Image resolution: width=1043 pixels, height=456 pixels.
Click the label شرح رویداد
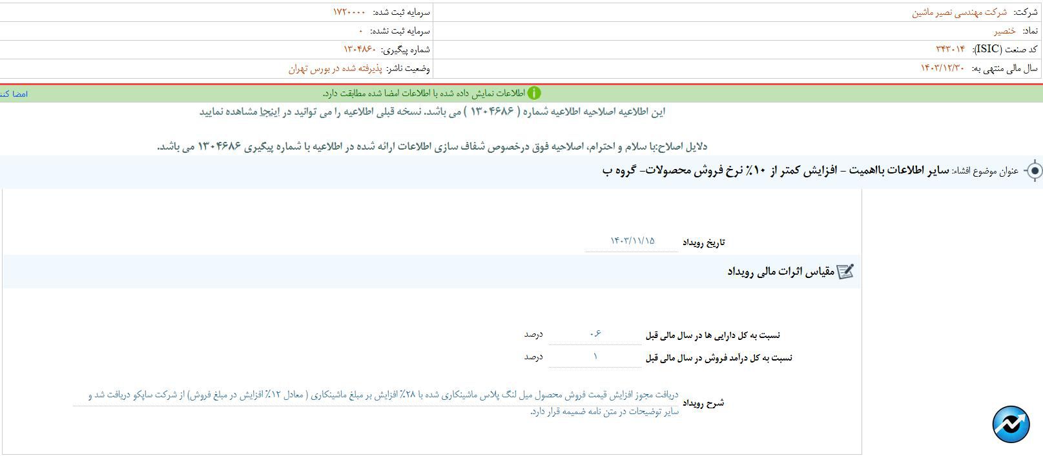[704, 403]
